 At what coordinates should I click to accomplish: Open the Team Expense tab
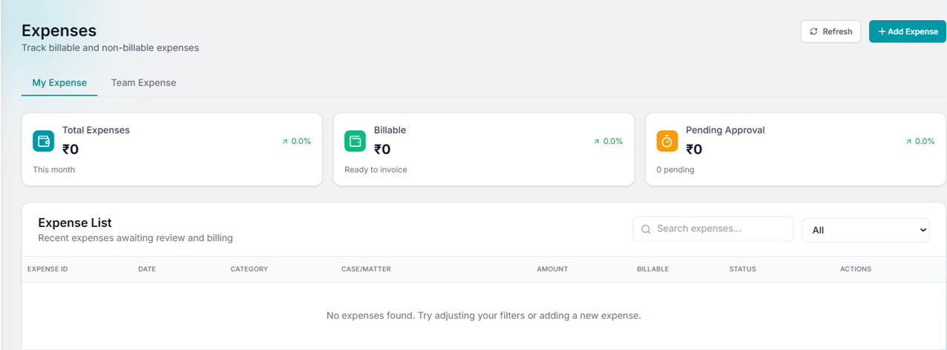(x=143, y=83)
